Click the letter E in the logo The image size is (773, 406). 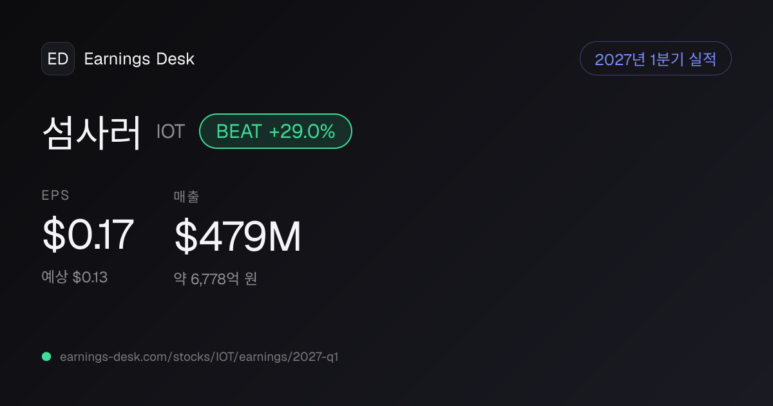[x=52, y=59]
